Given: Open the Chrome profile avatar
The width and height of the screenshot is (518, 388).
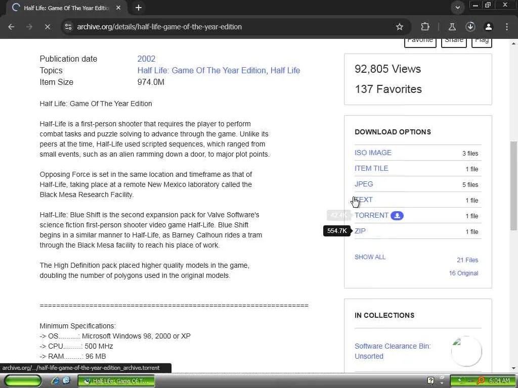Looking at the screenshot, I should coord(489,27).
